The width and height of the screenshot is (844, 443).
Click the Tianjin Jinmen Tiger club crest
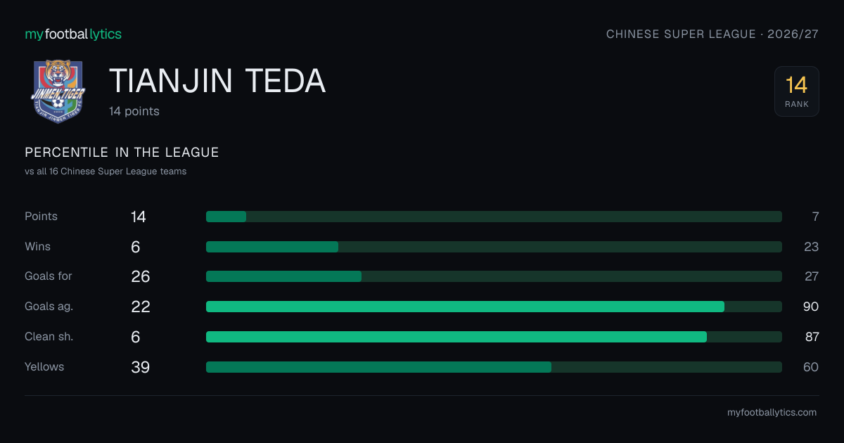[x=58, y=90]
